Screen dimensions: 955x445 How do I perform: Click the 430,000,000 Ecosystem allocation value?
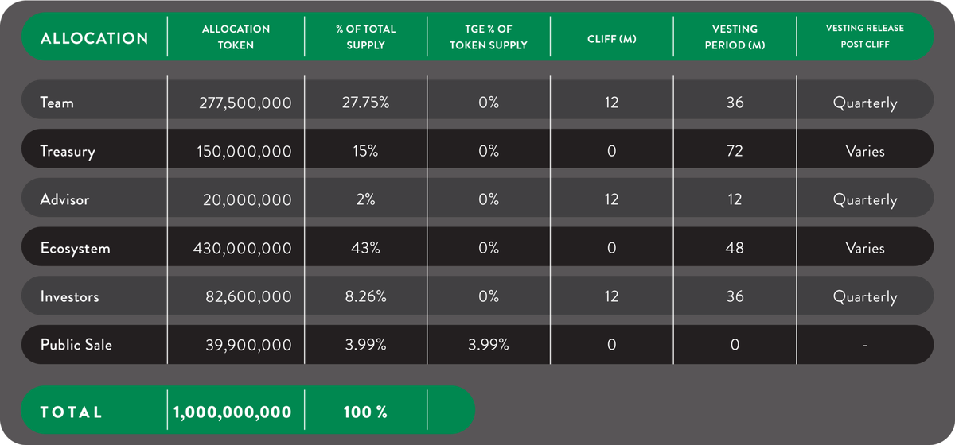coord(242,248)
